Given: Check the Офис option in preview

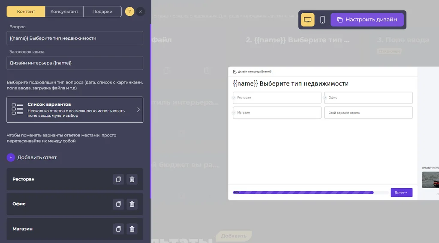Looking at the screenshot, I should coord(368,98).
